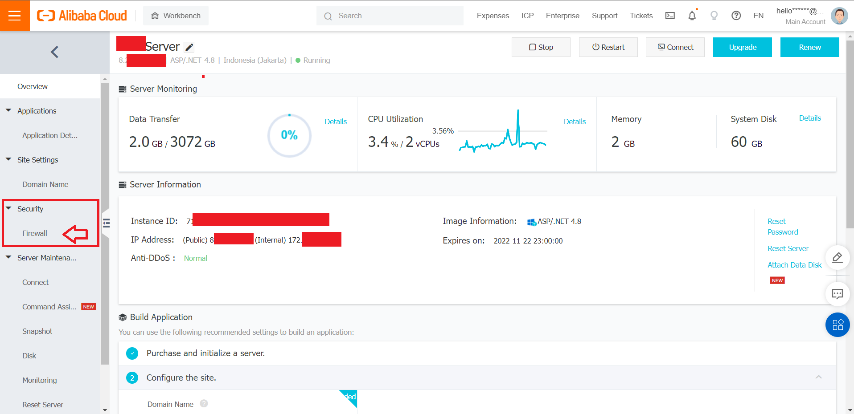Click the Reset Password link
Viewport: 854px width, 414px height.
point(783,227)
